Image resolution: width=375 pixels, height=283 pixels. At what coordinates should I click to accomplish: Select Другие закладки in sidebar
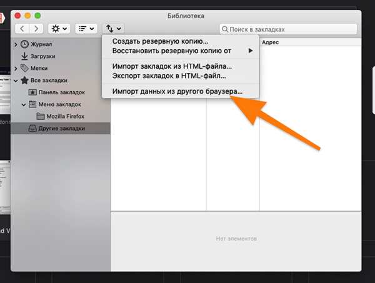tap(61, 128)
